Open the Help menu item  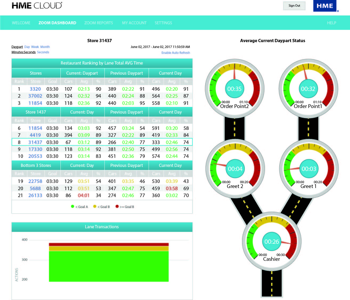[x=332, y=23]
